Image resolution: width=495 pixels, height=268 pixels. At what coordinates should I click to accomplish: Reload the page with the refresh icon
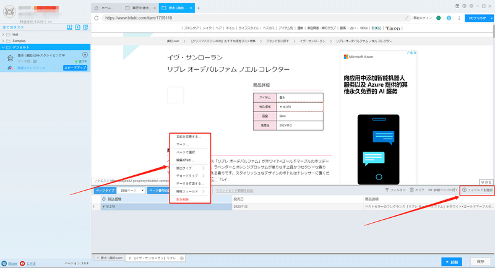97,18
